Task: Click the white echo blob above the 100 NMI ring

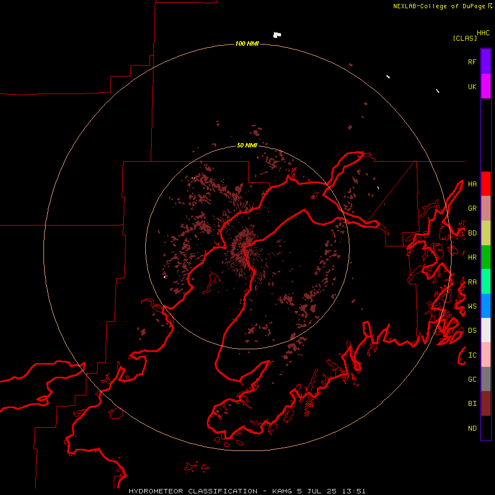Action: [277, 35]
